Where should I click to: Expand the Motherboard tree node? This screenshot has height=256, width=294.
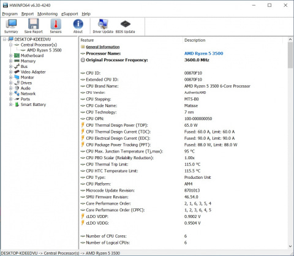point(10,56)
